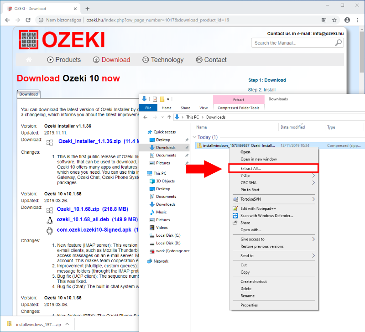Open the Technology nav link

click(x=163, y=60)
